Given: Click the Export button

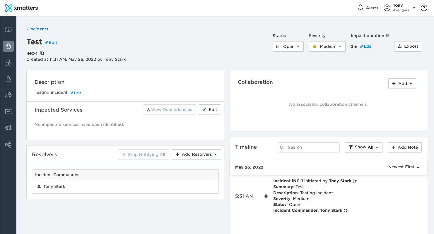Looking at the screenshot, I should (x=408, y=46).
